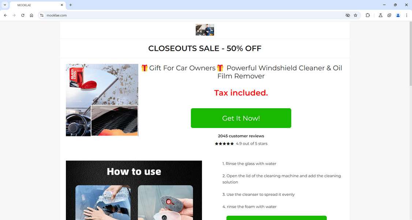Screen dimensions: 412x220
Task: Click the five-star rating display
Action: pyautogui.click(x=224, y=144)
